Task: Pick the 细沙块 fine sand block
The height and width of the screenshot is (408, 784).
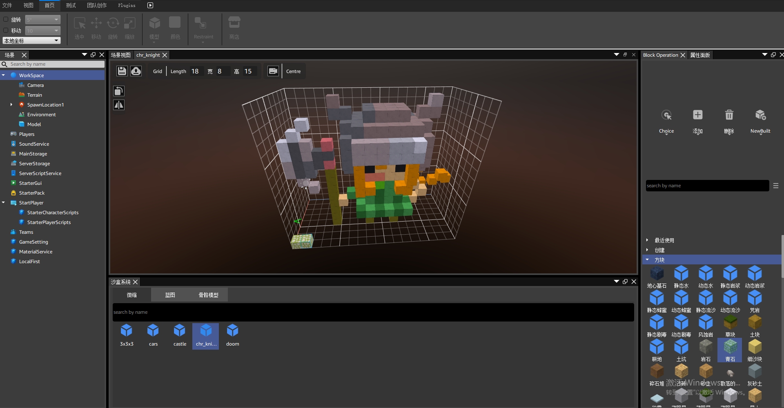Action: pyautogui.click(x=755, y=350)
